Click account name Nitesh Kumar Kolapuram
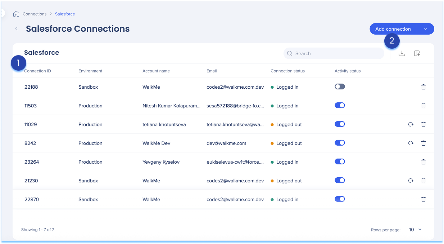This screenshot has height=244, width=444. coord(172,106)
